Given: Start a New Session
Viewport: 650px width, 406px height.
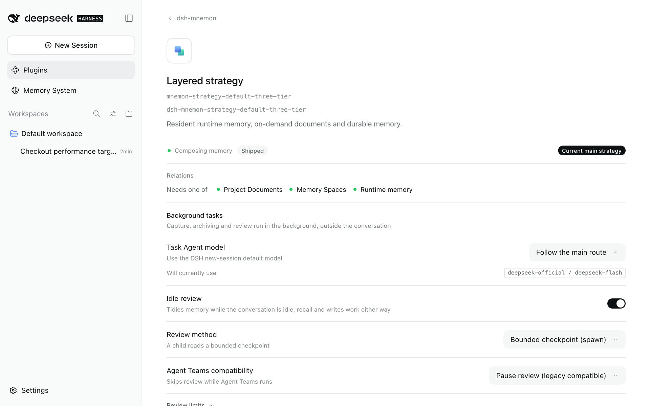Looking at the screenshot, I should click(71, 45).
